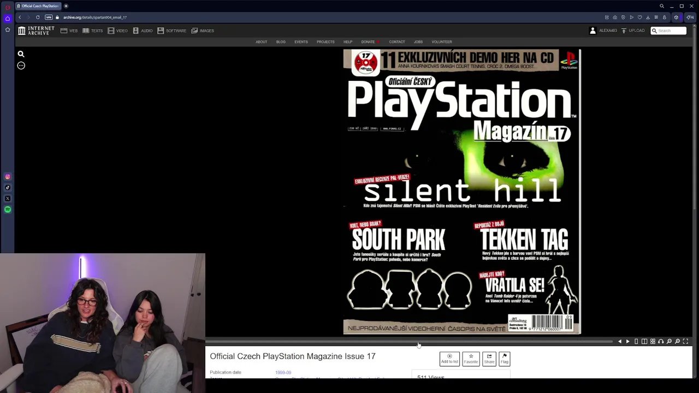The height and width of the screenshot is (393, 699).
Task: Open the browser profile account icon
Action: [664, 17]
